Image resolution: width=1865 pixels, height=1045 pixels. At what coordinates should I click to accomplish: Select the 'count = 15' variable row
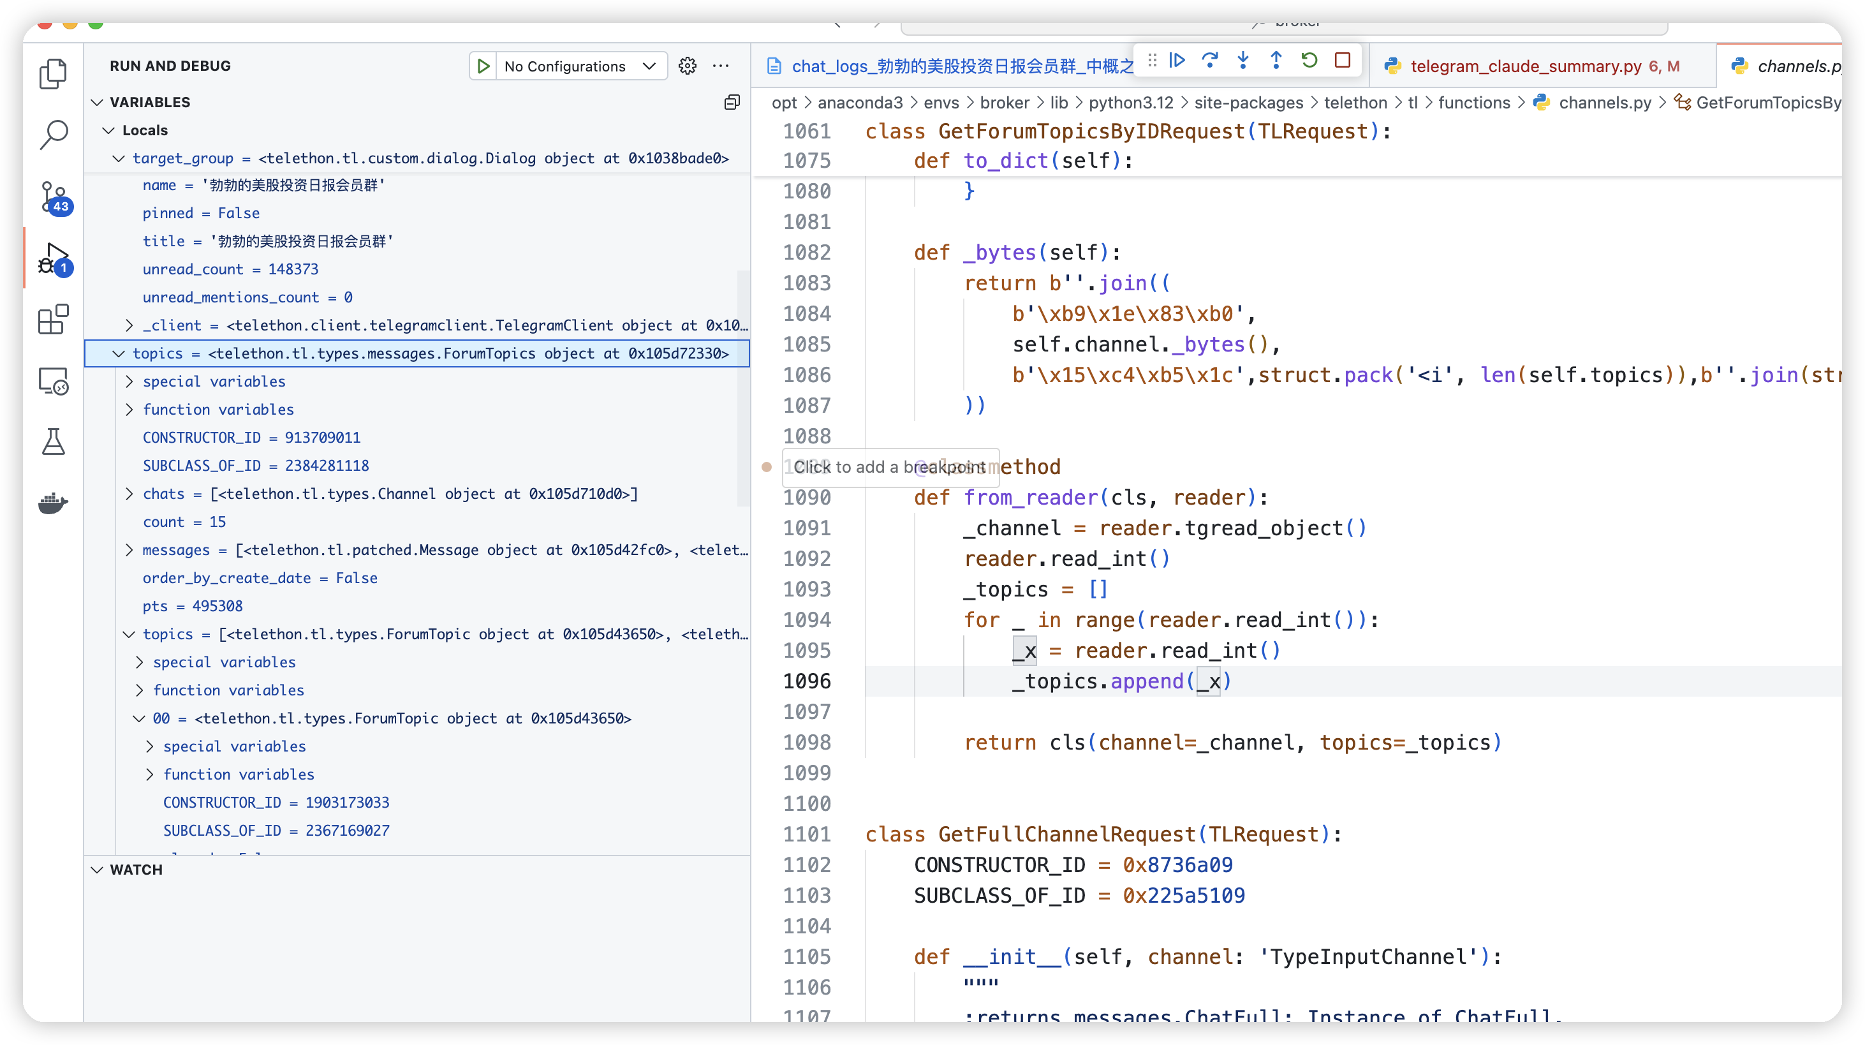coord(417,522)
